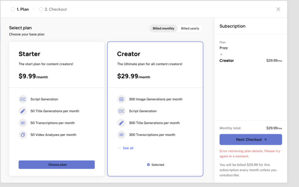Click Script Generation icon in Creator plan
The image size is (299, 187).
tap(121, 111)
